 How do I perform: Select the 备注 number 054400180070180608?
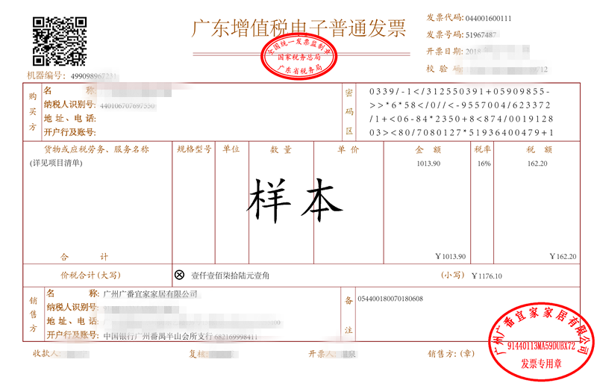(x=390, y=299)
